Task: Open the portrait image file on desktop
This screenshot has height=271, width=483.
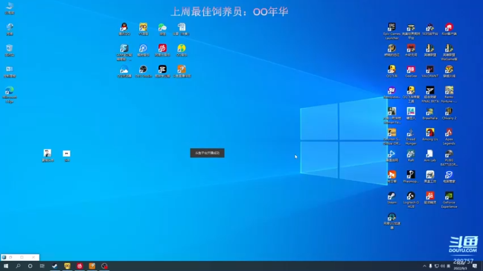Action: coord(48,155)
